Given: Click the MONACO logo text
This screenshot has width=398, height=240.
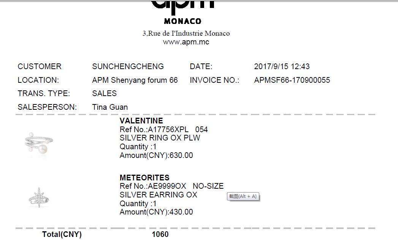Looking at the screenshot, I should [183, 21].
